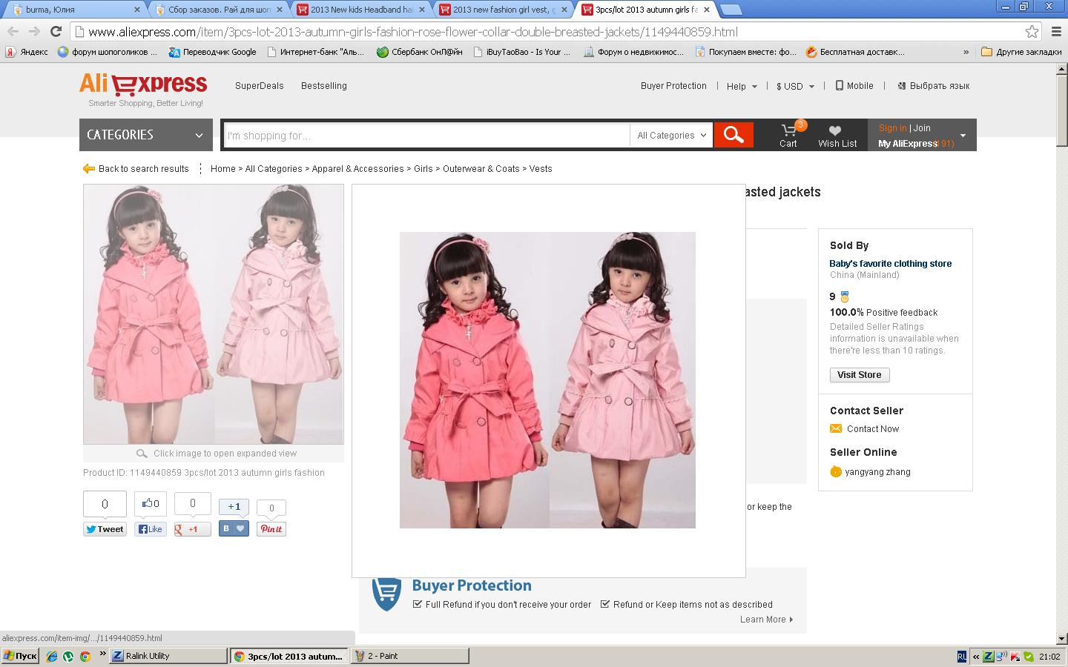Click the Vests breadcrumb link
The width and height of the screenshot is (1068, 667).
541,169
